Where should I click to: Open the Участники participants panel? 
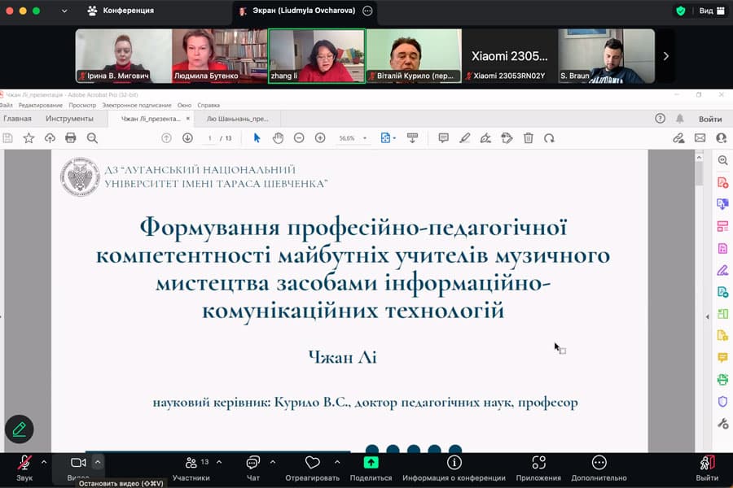[193, 464]
